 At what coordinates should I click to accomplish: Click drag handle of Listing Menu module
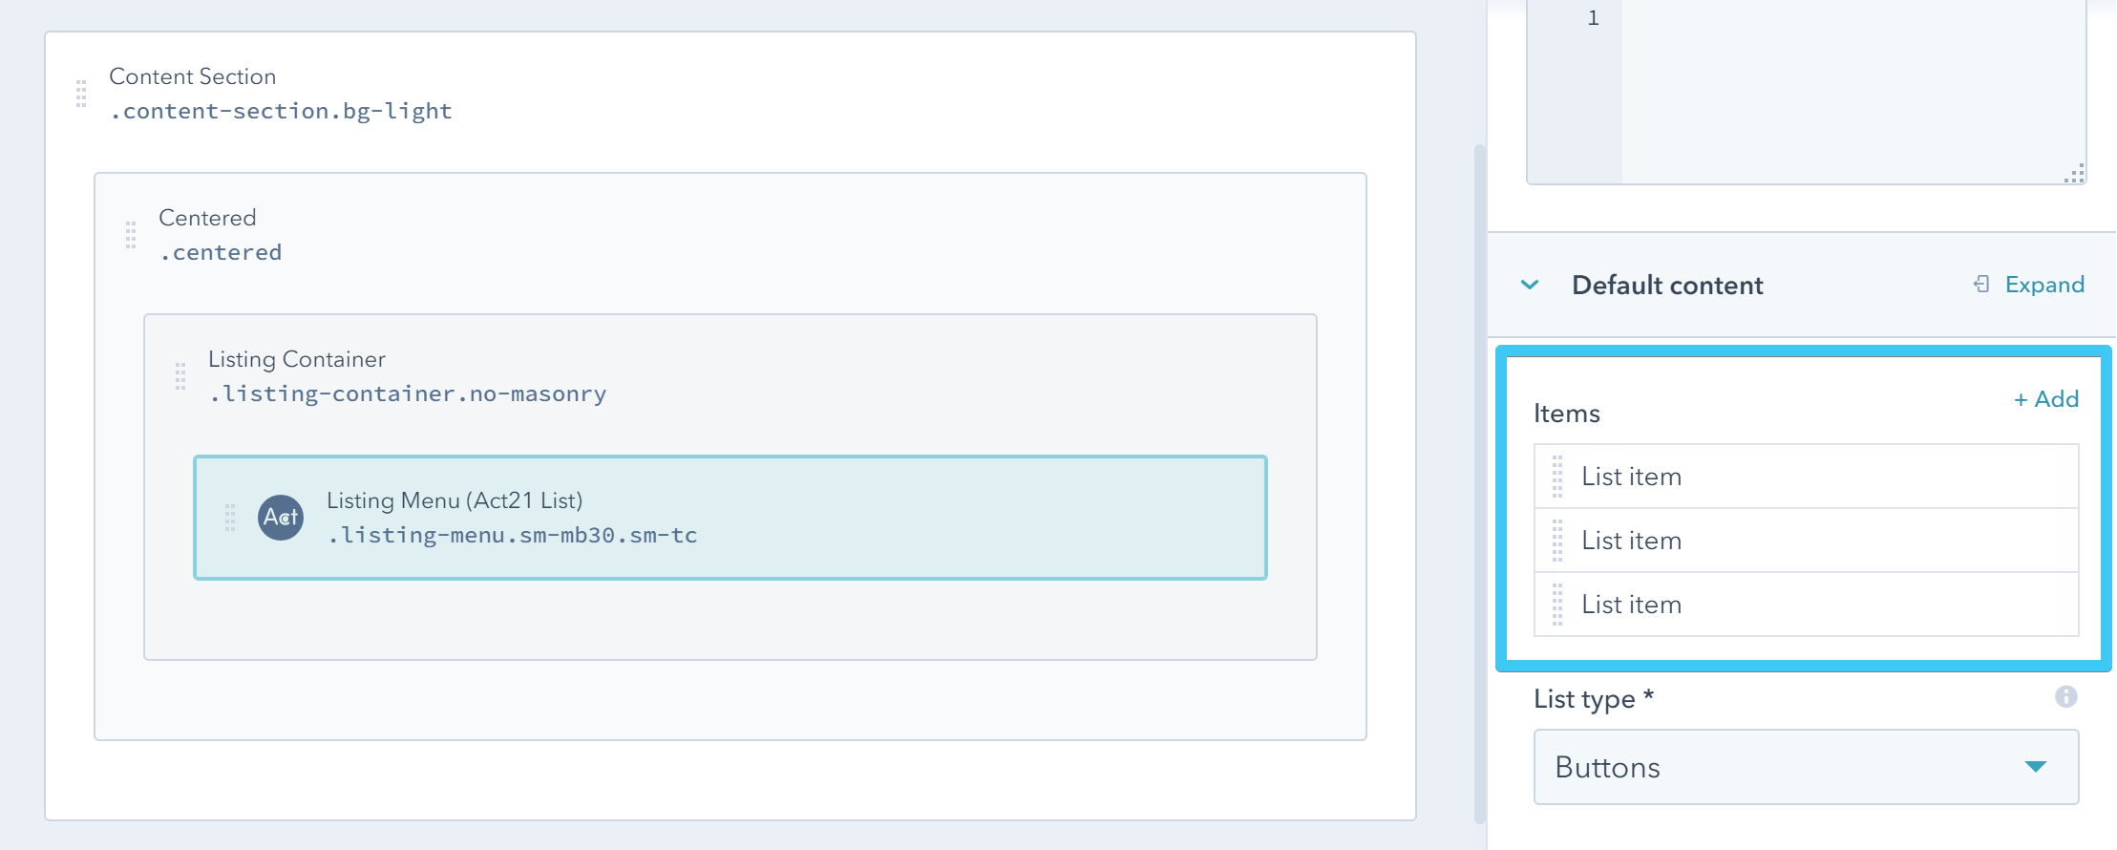click(x=230, y=518)
